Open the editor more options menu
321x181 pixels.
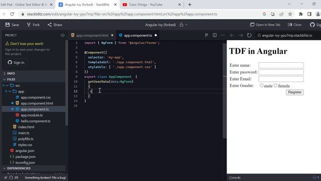coord(223,35)
